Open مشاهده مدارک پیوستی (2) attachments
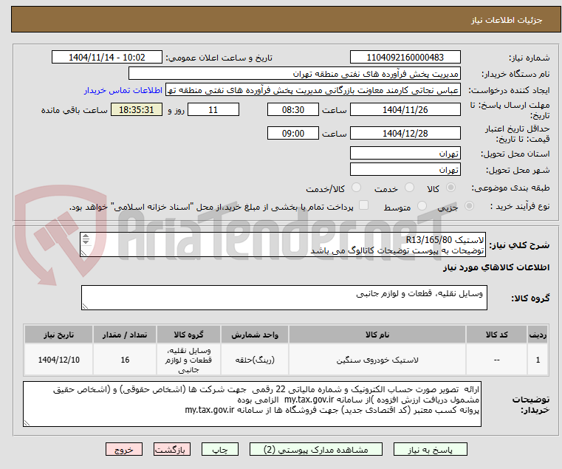562x469 pixels. 316,449
